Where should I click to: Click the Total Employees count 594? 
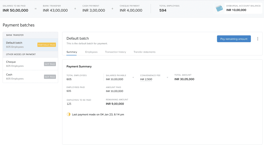tap(163, 10)
